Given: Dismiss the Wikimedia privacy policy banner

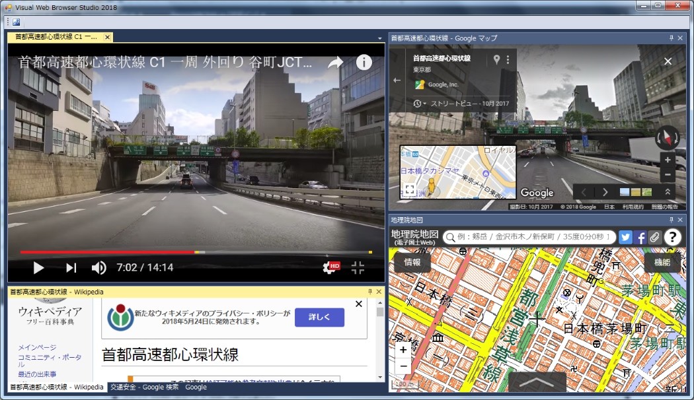Looking at the screenshot, I should [359, 304].
